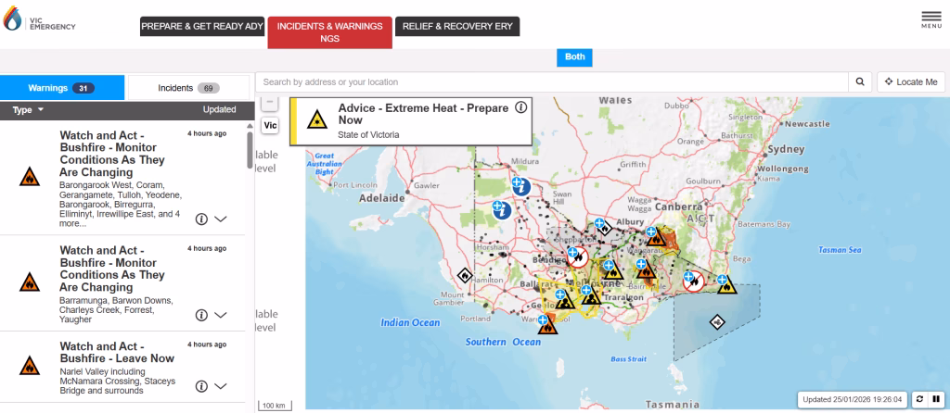Open Incidents & Warnings tab

point(329,32)
